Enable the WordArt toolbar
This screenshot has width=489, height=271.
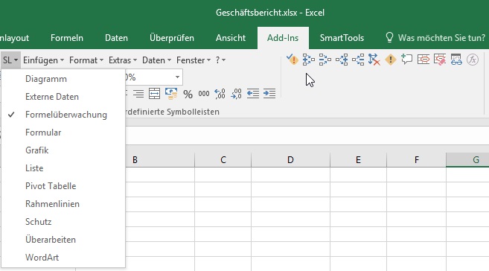pyautogui.click(x=63, y=258)
